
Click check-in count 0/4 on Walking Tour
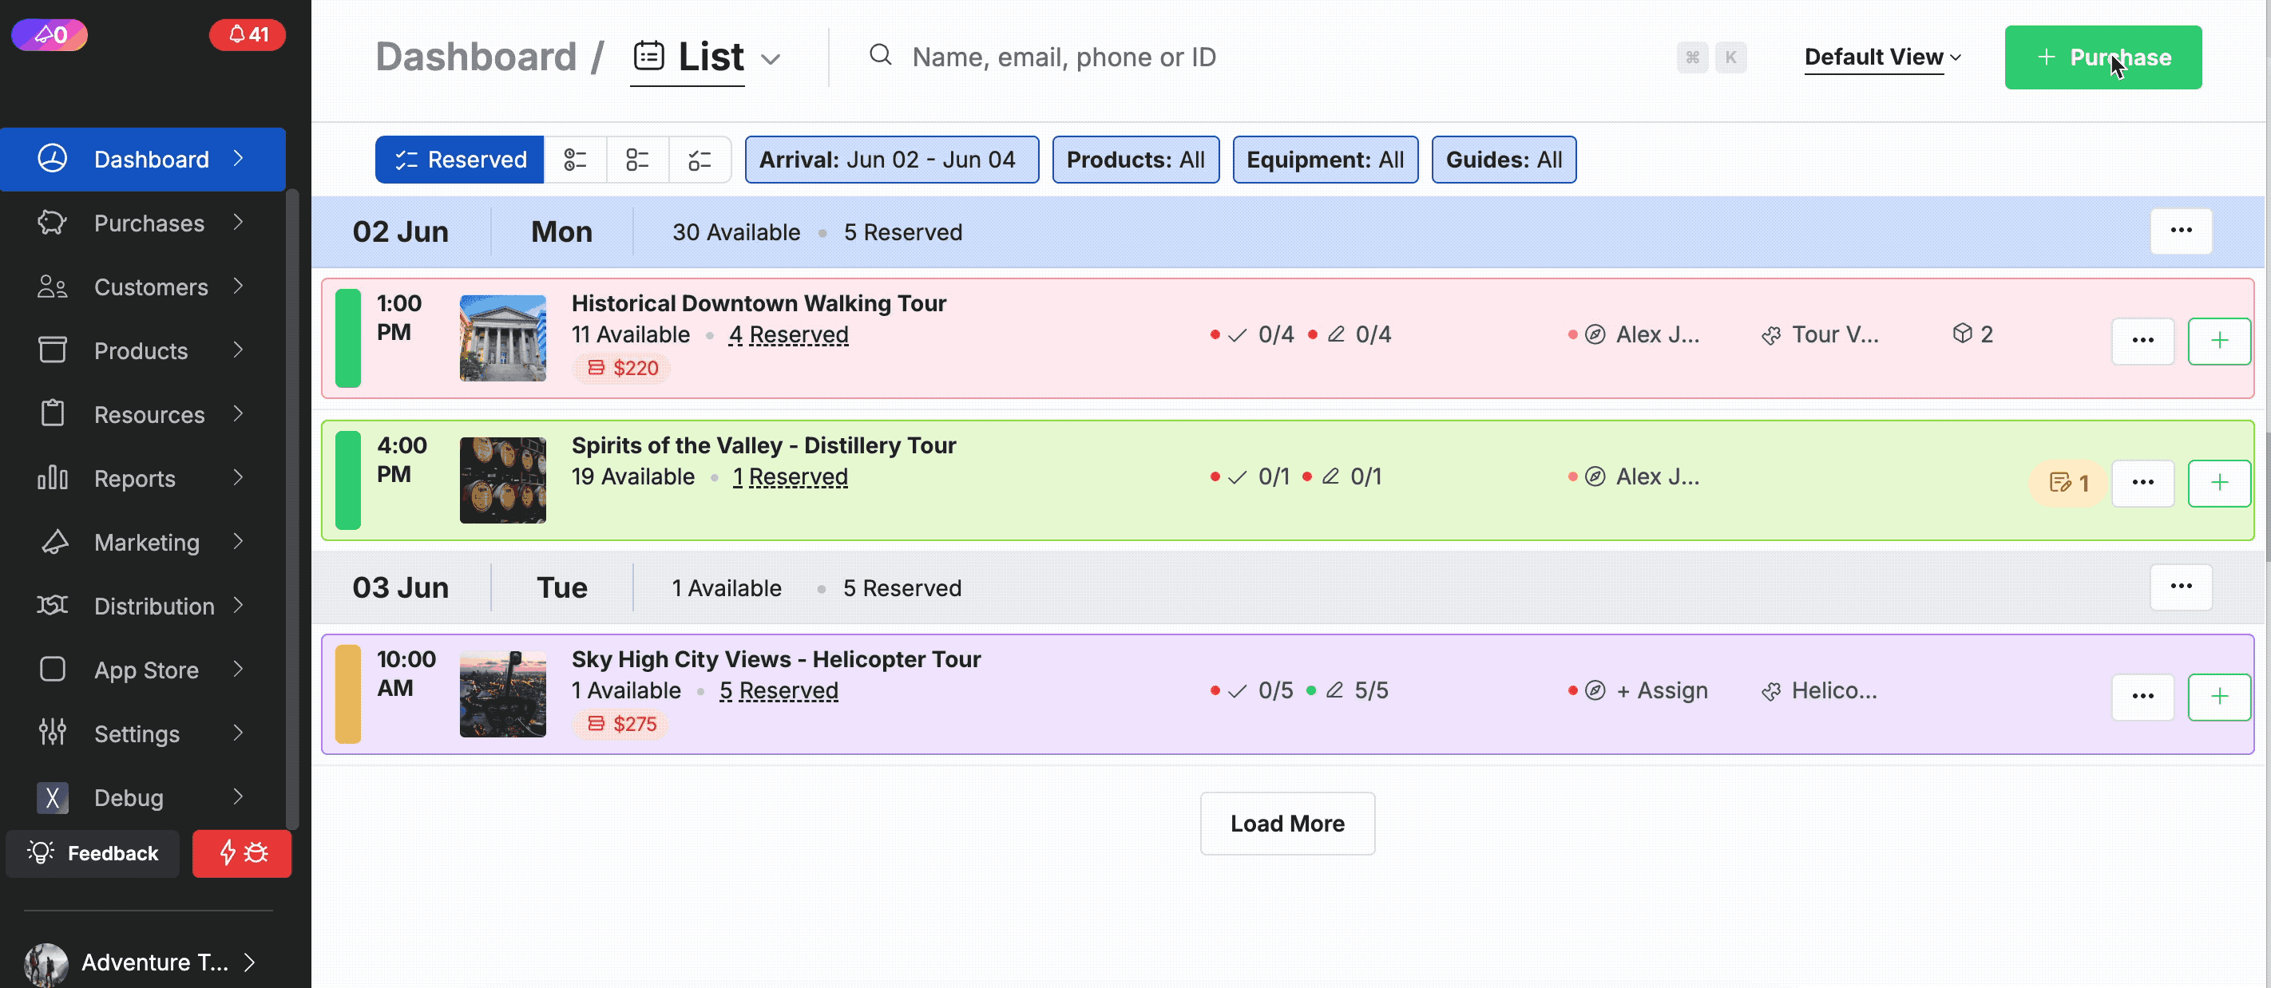(x=1252, y=335)
